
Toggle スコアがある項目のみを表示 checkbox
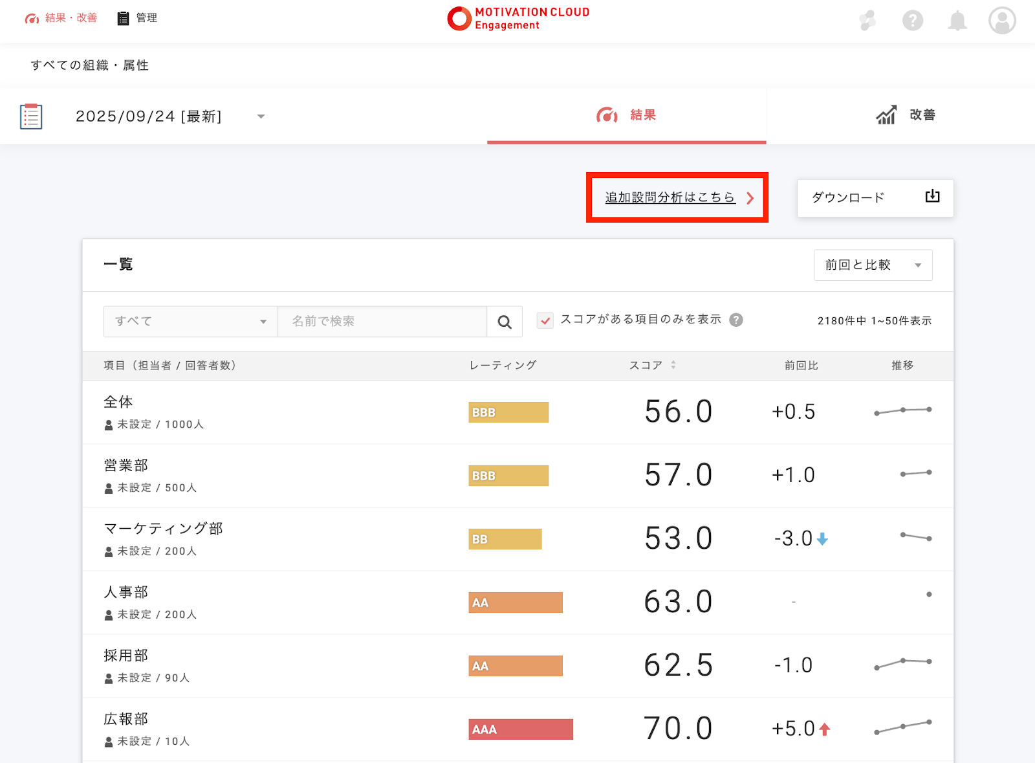[545, 320]
